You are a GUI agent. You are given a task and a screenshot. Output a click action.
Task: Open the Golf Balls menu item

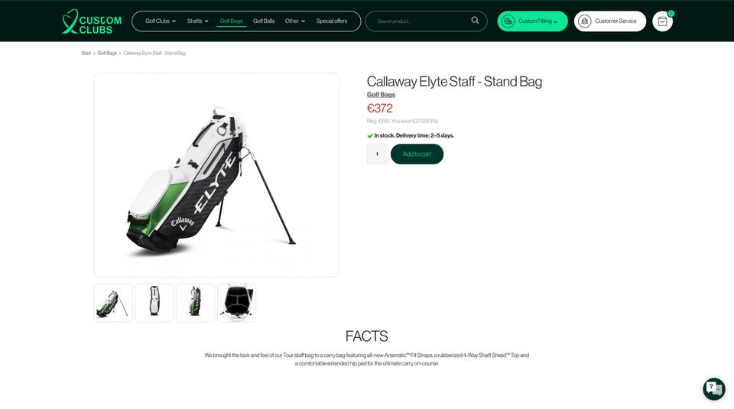pos(264,21)
